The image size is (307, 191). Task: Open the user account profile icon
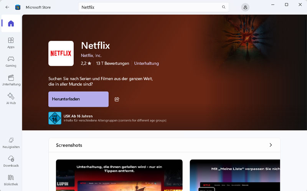245,7
